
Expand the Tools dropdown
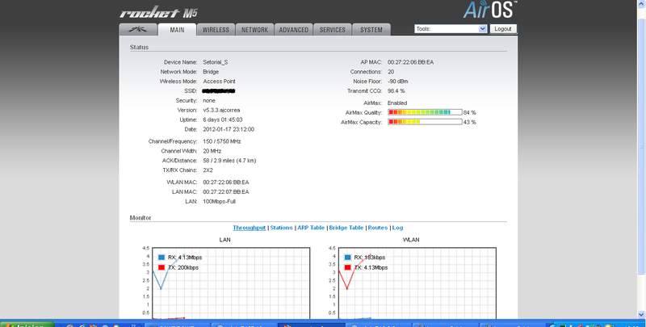pos(451,29)
